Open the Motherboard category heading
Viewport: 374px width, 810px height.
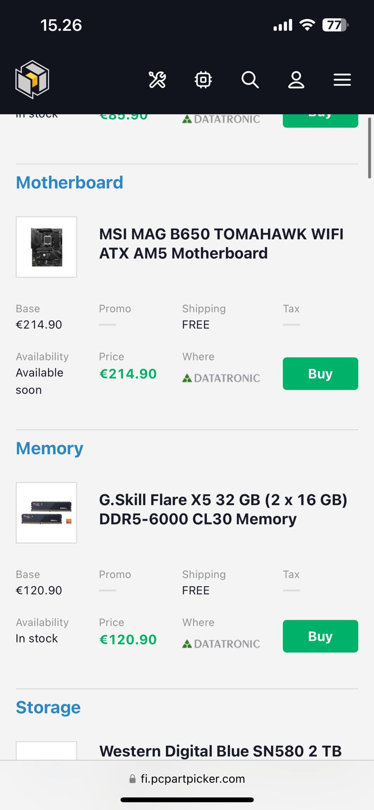pyautogui.click(x=69, y=183)
